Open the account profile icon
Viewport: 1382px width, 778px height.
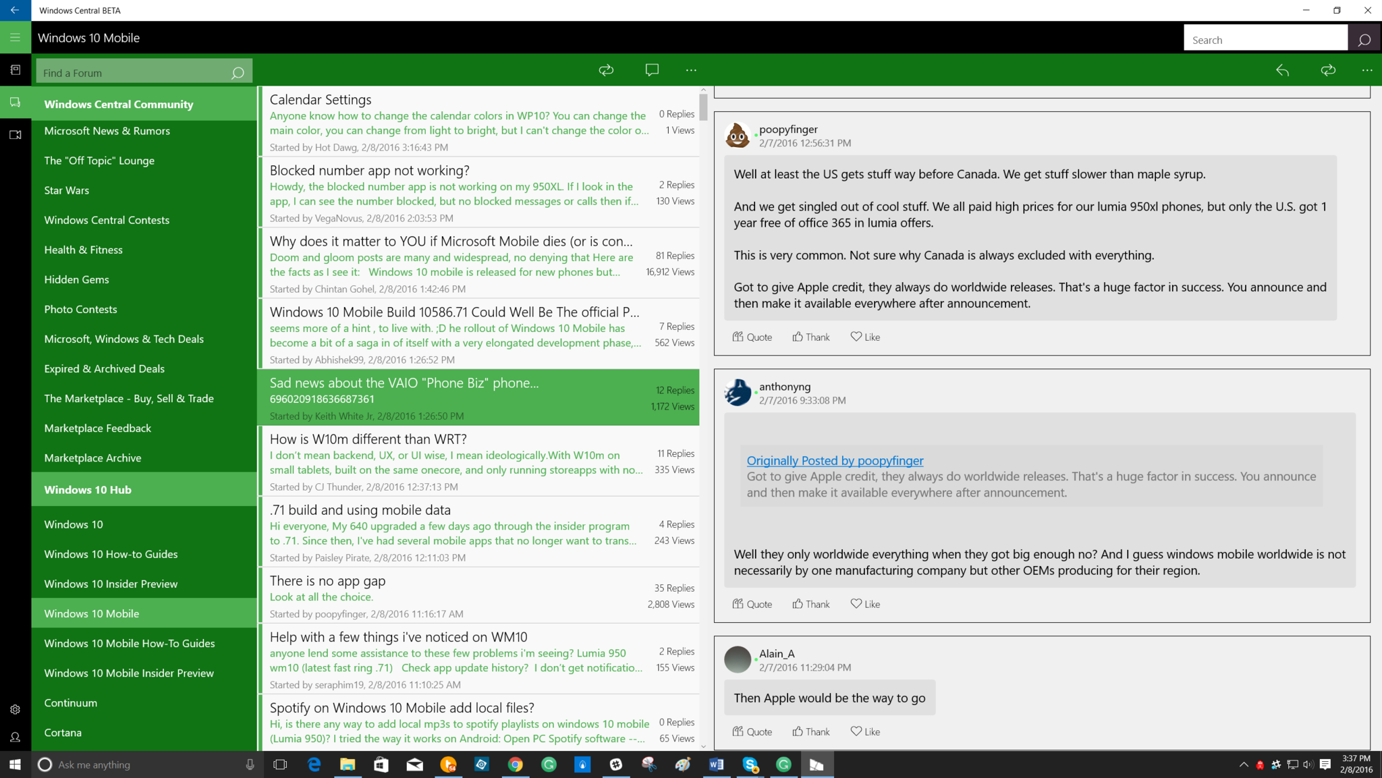[15, 738]
